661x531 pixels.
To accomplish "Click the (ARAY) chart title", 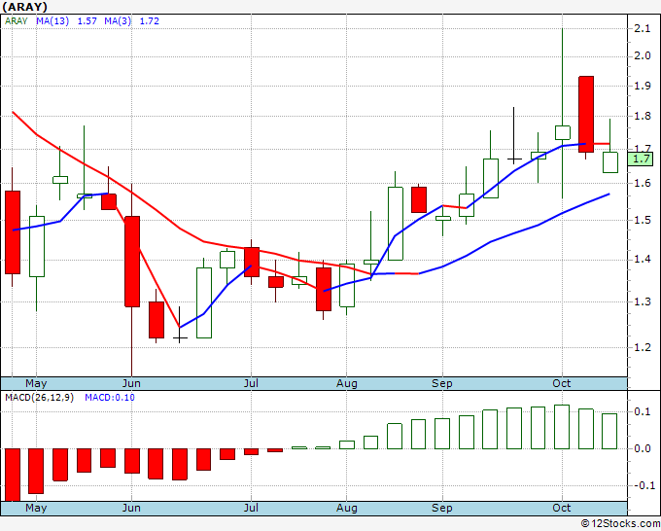I will click(25, 7).
